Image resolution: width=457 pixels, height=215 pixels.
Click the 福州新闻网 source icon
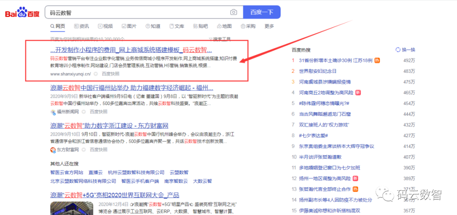[53, 112]
